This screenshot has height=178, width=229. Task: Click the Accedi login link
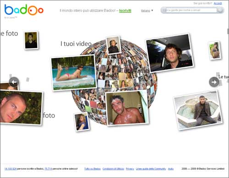point(218,3)
